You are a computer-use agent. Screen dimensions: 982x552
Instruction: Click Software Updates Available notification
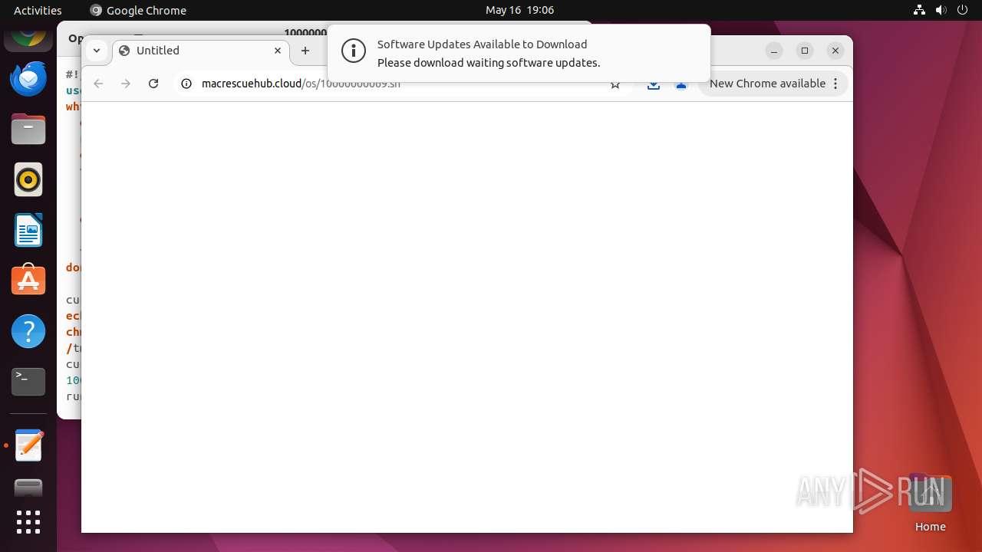pyautogui.click(x=519, y=53)
